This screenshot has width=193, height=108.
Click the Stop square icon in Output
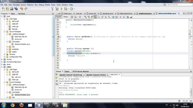(x=57, y=81)
